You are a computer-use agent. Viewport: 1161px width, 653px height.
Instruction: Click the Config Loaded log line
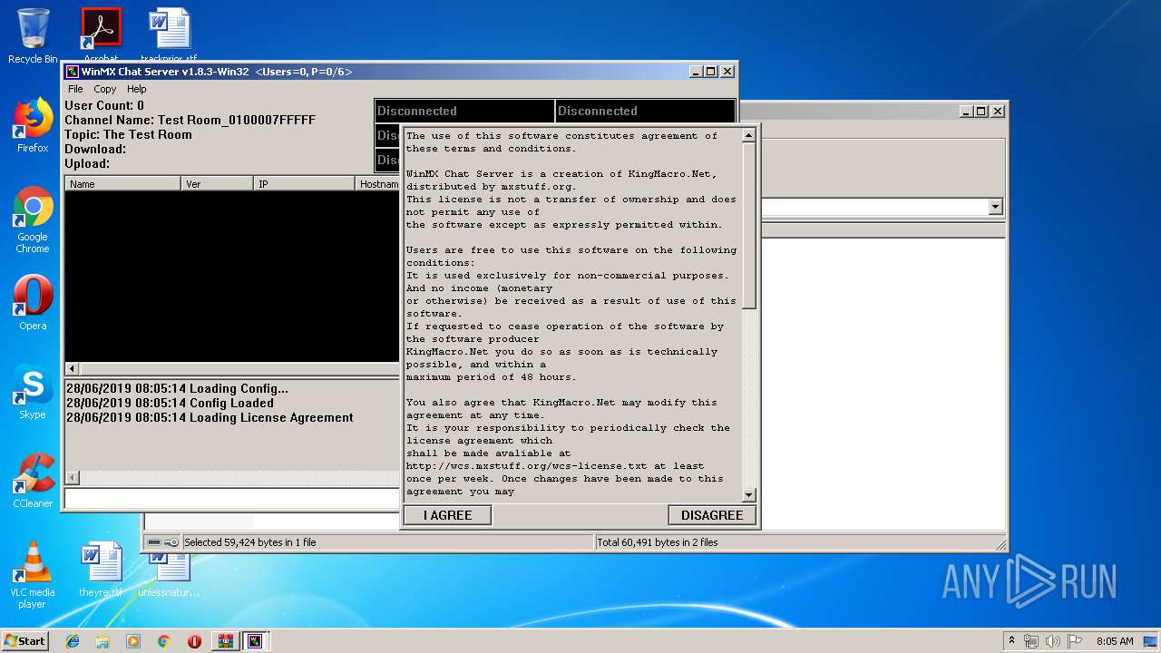coord(170,403)
